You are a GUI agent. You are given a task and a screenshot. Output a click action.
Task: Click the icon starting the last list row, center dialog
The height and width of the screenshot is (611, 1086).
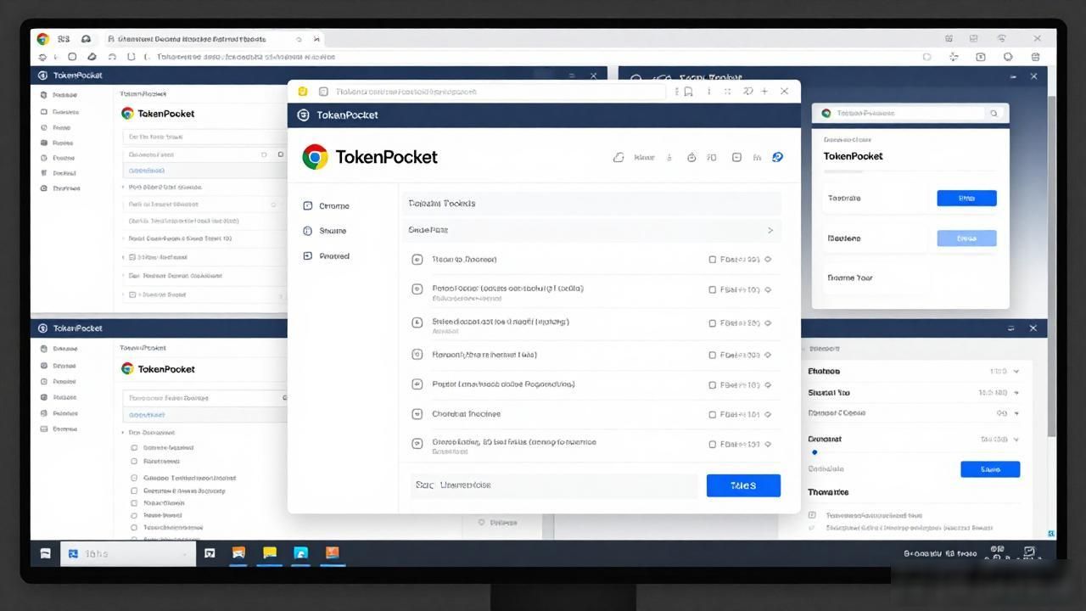point(417,443)
